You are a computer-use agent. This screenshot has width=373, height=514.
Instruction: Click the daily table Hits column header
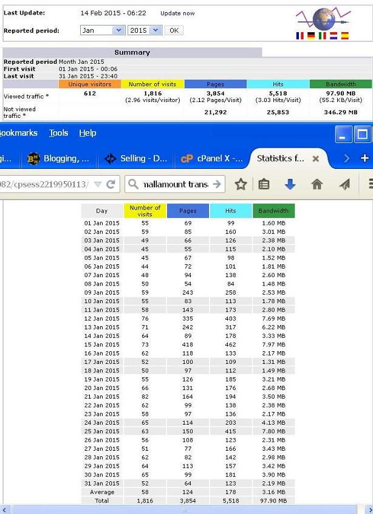[x=231, y=211]
